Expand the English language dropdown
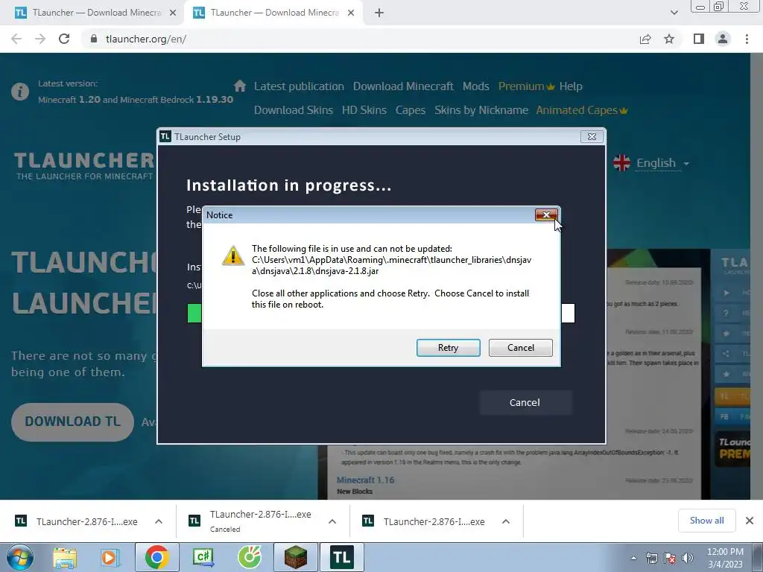The height and width of the screenshot is (572, 763). pyautogui.click(x=662, y=163)
